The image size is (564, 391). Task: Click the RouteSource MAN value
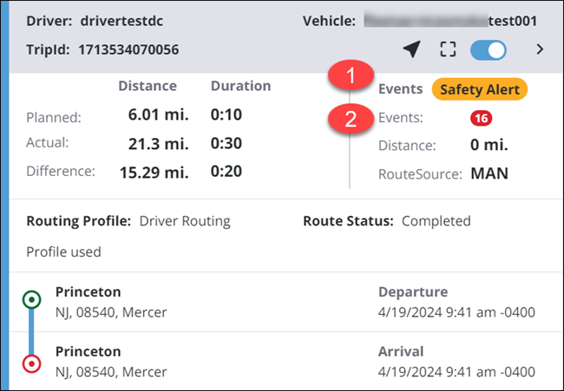point(489,173)
